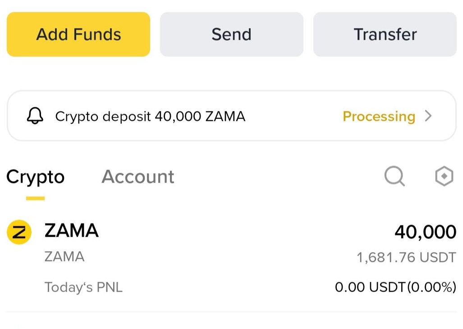Screen dimensions: 463x329
Task: Click the notification bell icon
Action: coord(35,116)
